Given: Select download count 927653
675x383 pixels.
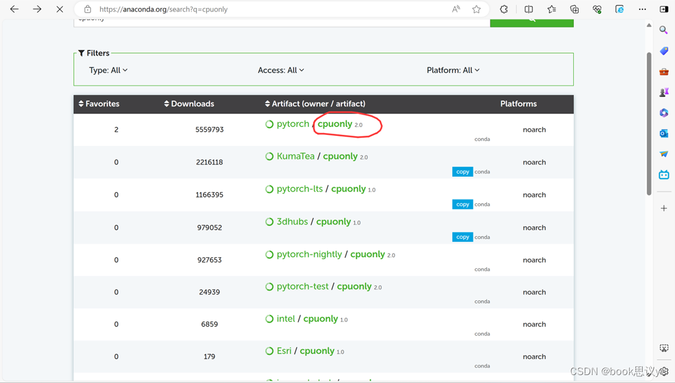Looking at the screenshot, I should 209,260.
